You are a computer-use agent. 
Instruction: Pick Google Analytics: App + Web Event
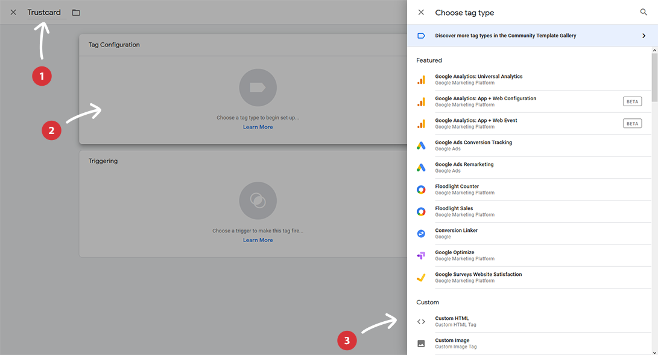point(529,124)
